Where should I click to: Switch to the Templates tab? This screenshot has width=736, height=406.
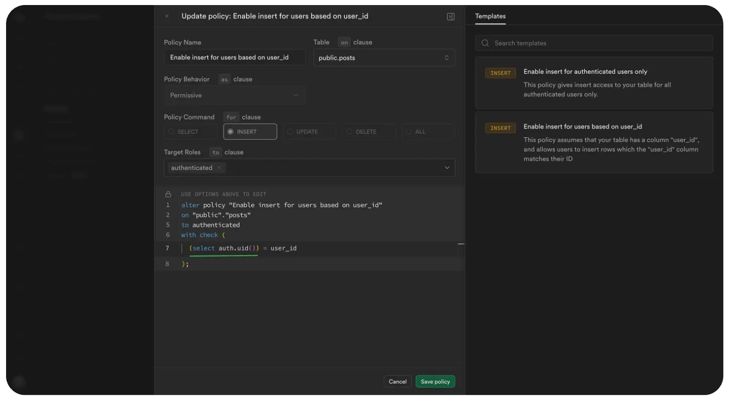tap(490, 16)
